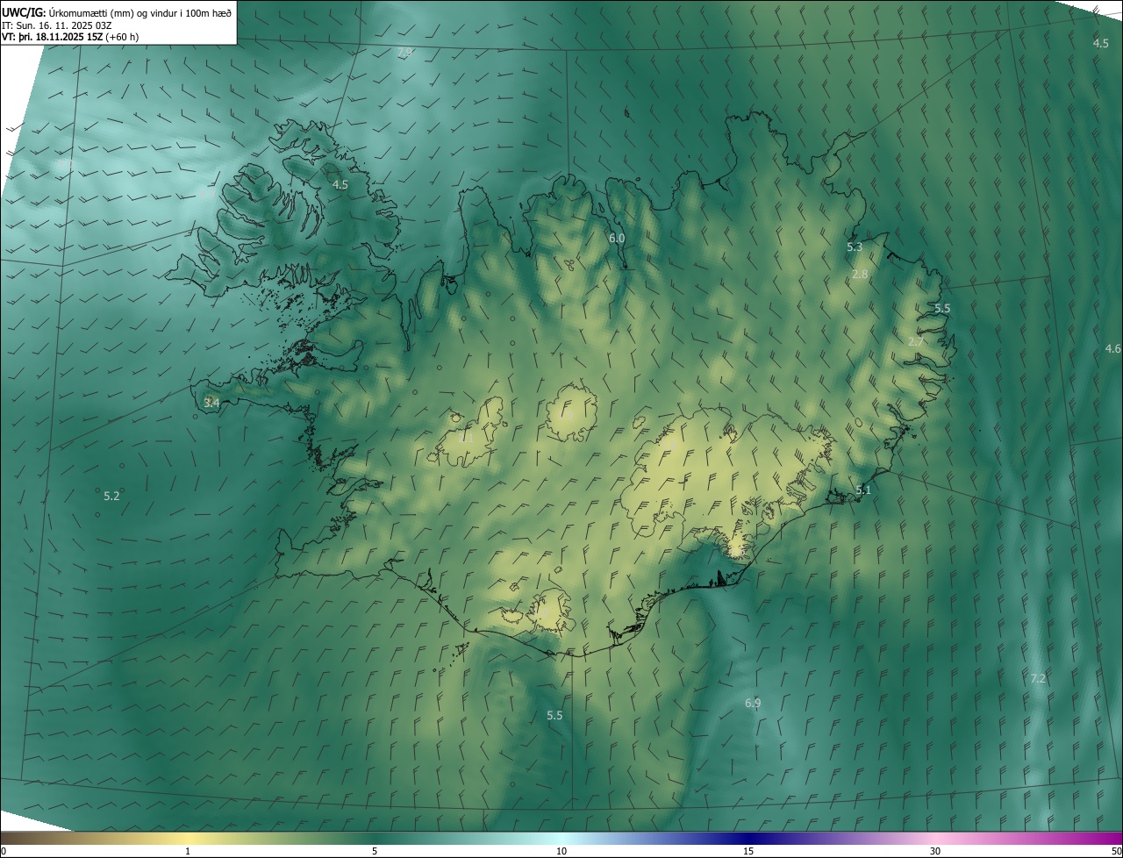
Task: Click the colorbar tick label 0
Action: (x=4, y=852)
